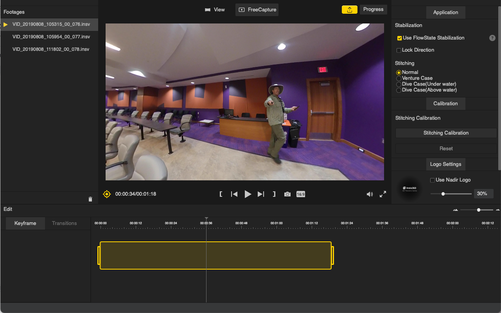Disable Use FlowState Stabilization checkbox
Screen dimensions: 501x313
(x=399, y=38)
